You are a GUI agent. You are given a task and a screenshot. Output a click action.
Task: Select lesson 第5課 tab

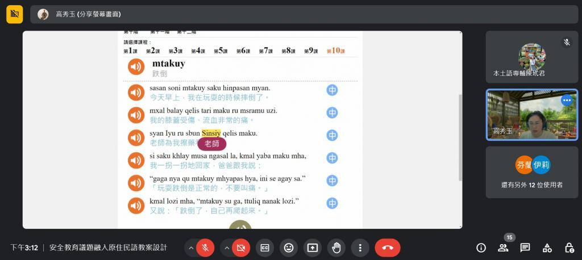click(x=221, y=51)
